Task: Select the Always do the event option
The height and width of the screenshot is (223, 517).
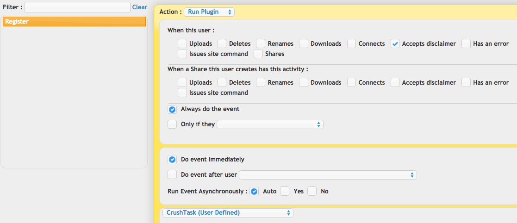Action: pyautogui.click(x=172, y=109)
